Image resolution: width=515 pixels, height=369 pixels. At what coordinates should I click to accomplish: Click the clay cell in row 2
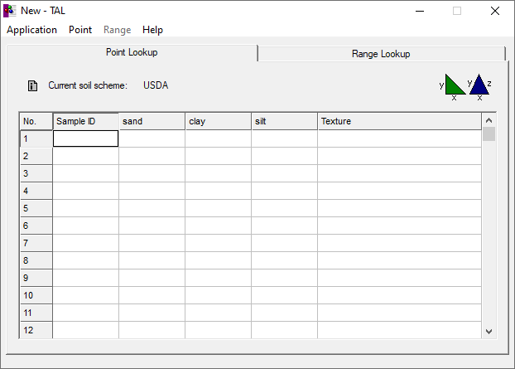point(219,156)
